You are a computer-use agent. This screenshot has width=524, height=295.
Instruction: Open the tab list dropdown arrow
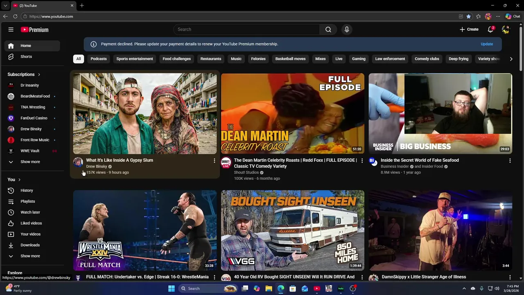[5, 6]
